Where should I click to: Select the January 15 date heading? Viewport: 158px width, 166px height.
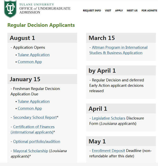[x=25, y=79]
